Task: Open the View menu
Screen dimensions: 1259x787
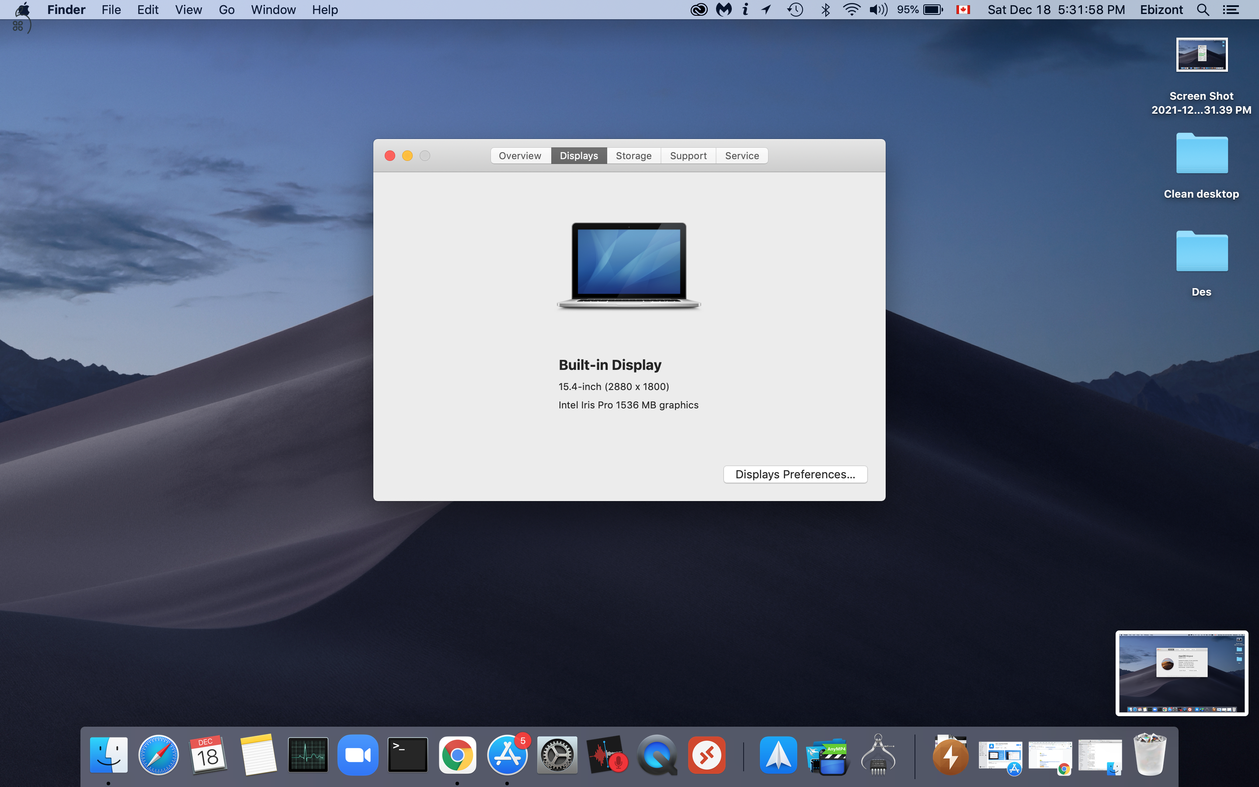Action: [x=188, y=9]
